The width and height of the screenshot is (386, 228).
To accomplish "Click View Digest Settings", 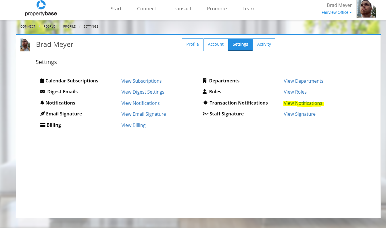I will (x=143, y=92).
